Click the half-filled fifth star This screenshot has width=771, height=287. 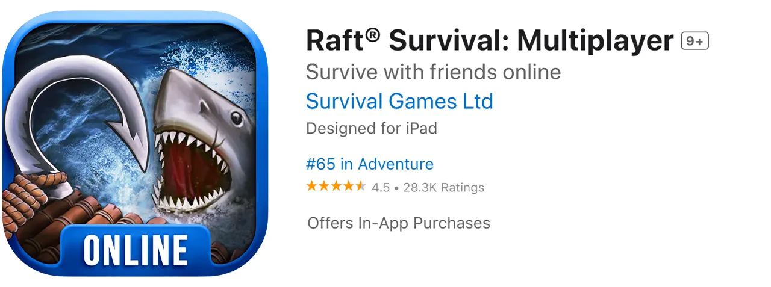pyautogui.click(x=360, y=186)
